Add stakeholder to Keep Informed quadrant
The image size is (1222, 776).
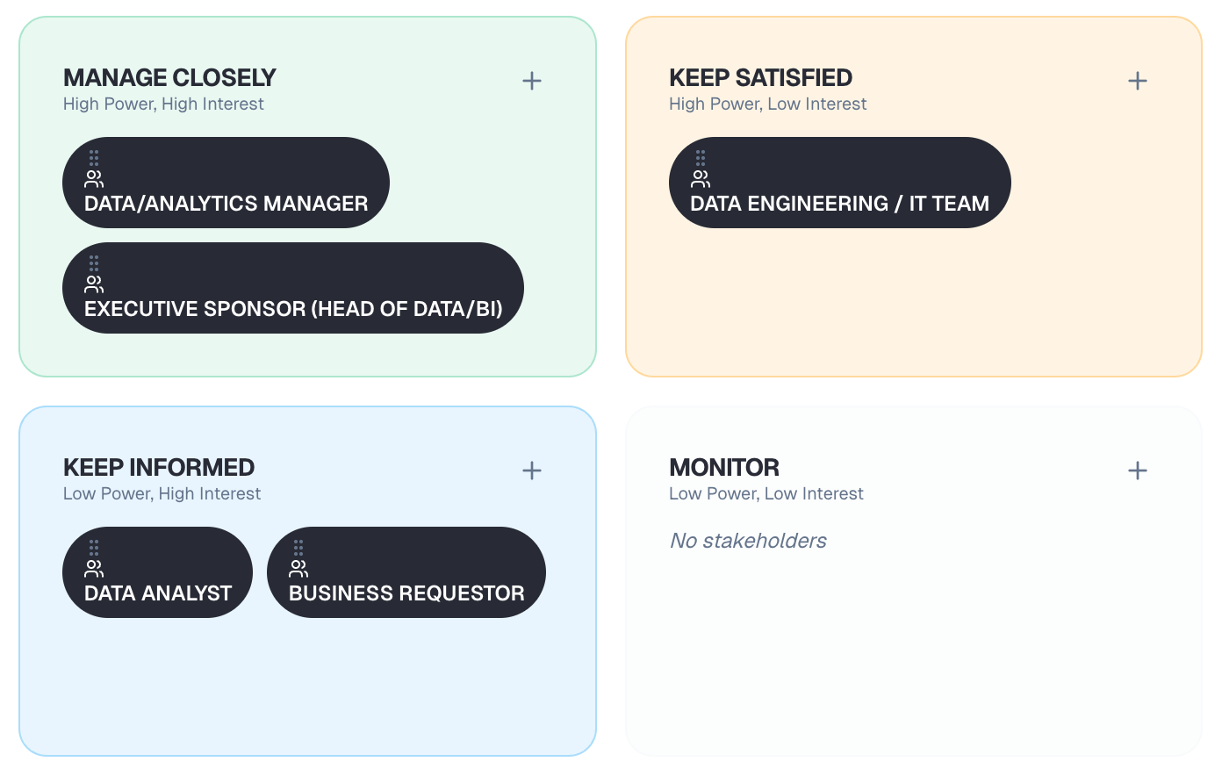click(x=532, y=471)
